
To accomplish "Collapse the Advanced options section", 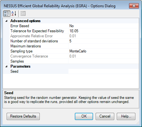I will 6,21.
